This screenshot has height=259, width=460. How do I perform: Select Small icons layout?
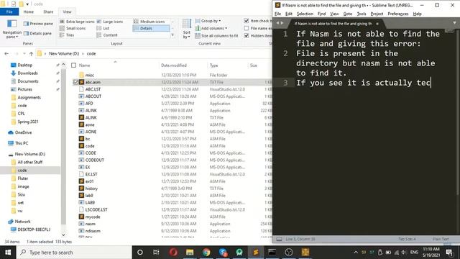(73, 28)
